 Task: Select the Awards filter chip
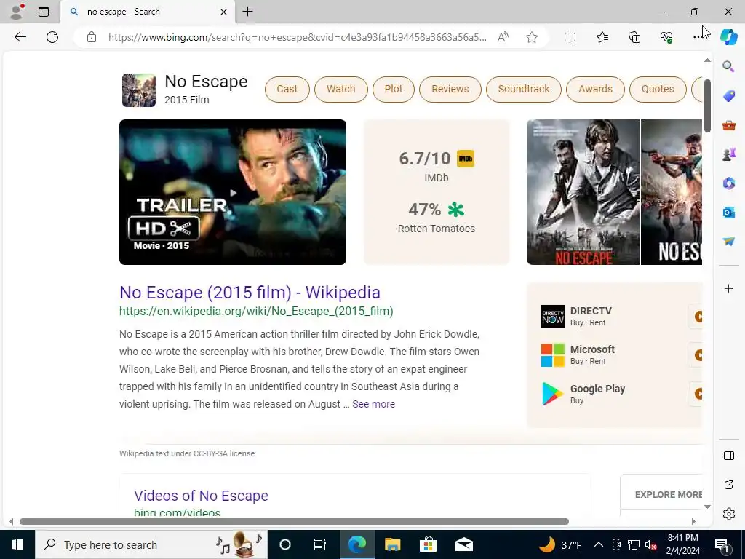click(595, 89)
